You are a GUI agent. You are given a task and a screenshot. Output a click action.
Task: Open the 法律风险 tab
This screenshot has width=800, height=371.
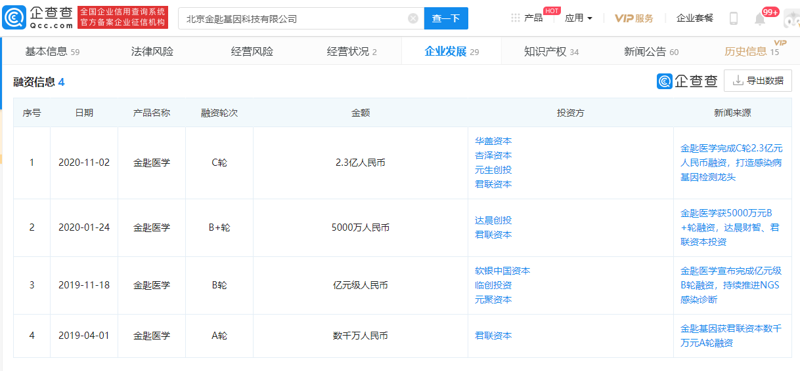[x=152, y=51]
